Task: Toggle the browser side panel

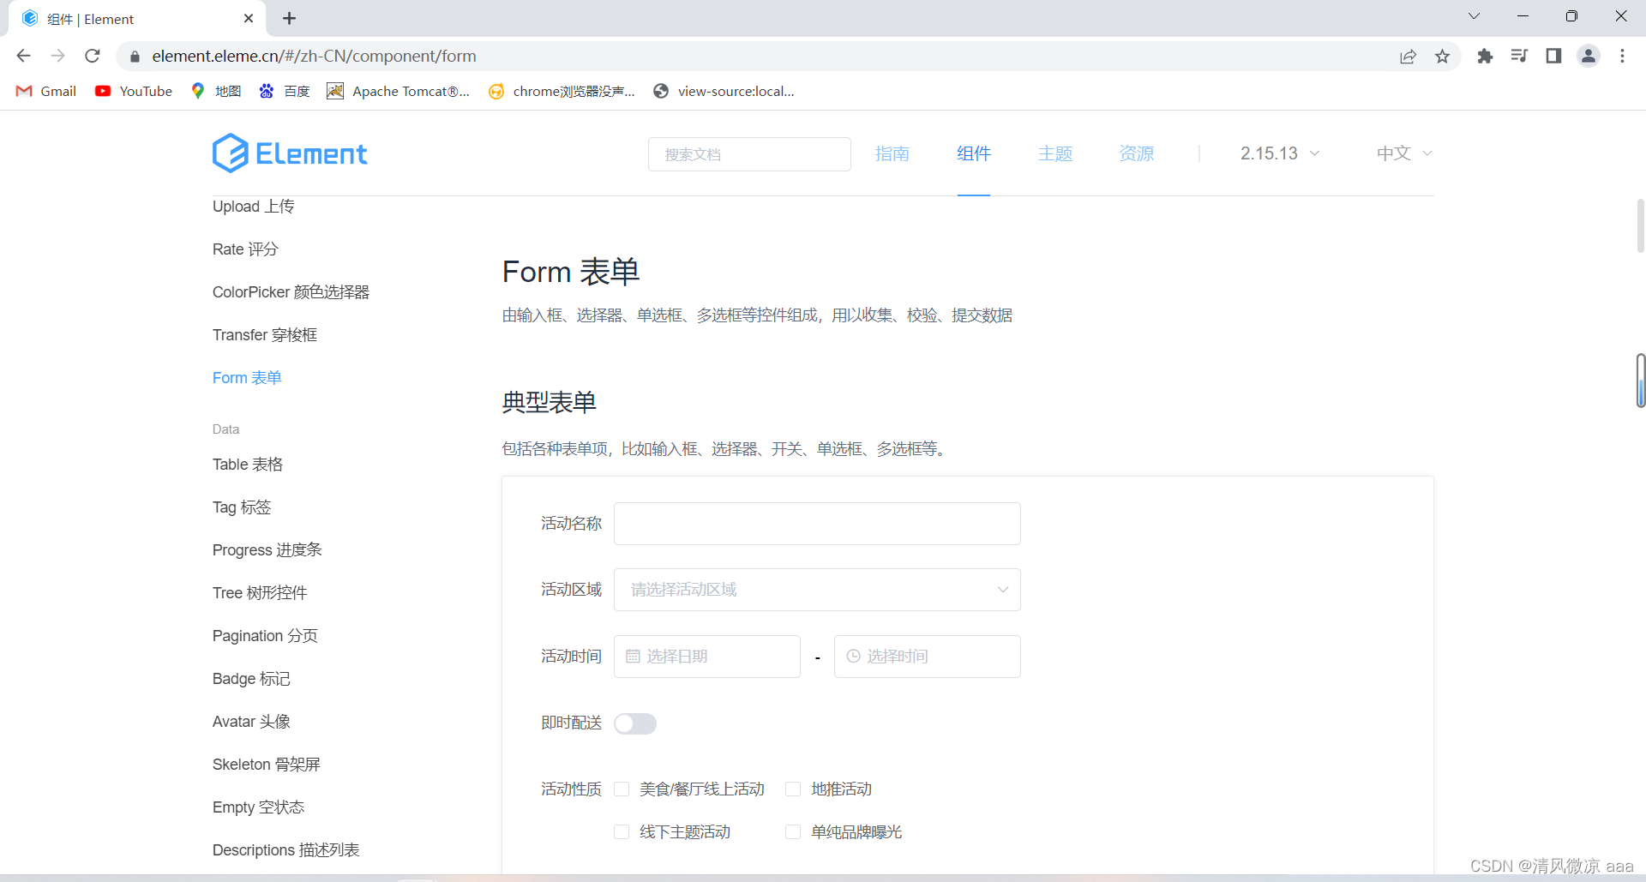Action: click(1553, 56)
